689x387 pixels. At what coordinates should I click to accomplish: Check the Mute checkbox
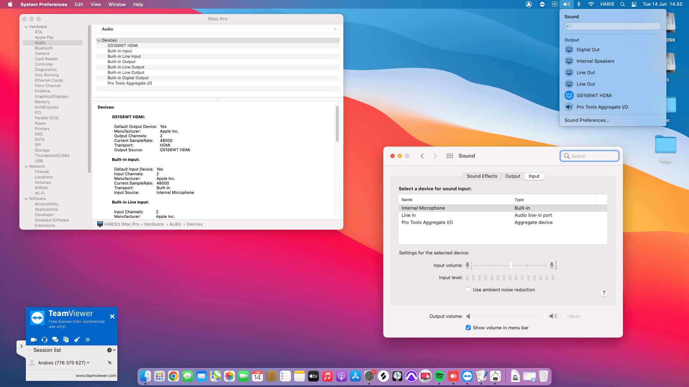[564, 316]
